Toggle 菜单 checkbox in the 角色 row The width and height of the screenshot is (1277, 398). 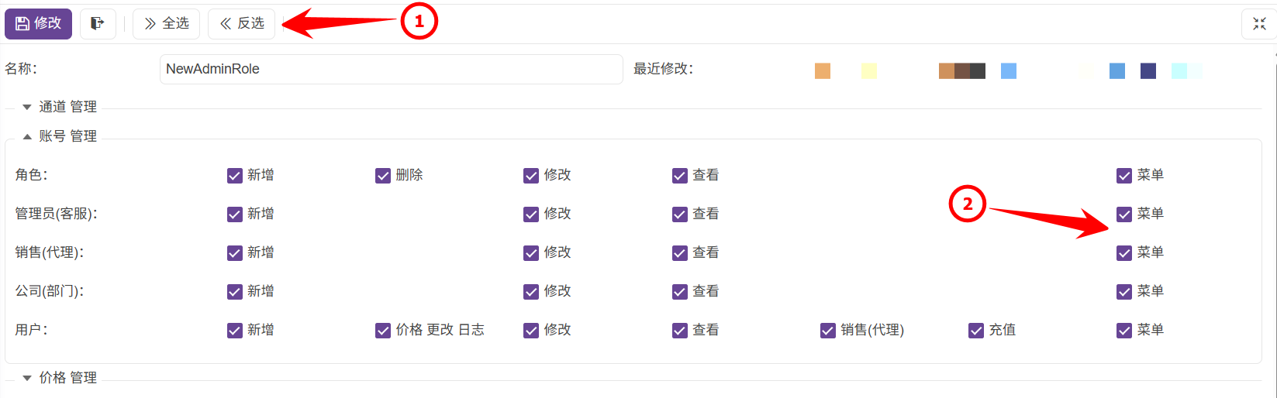click(1124, 176)
